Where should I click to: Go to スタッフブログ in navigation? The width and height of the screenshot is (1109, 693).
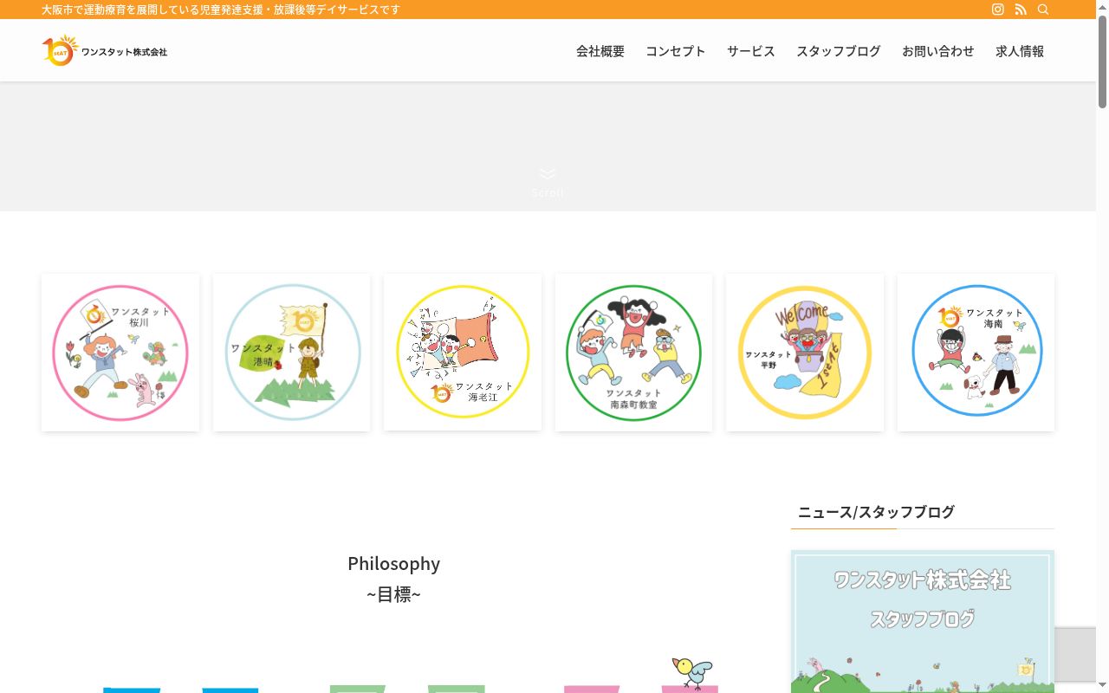pyautogui.click(x=839, y=51)
